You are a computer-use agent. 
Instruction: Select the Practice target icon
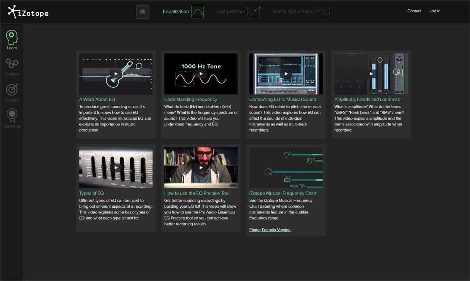[x=12, y=89]
